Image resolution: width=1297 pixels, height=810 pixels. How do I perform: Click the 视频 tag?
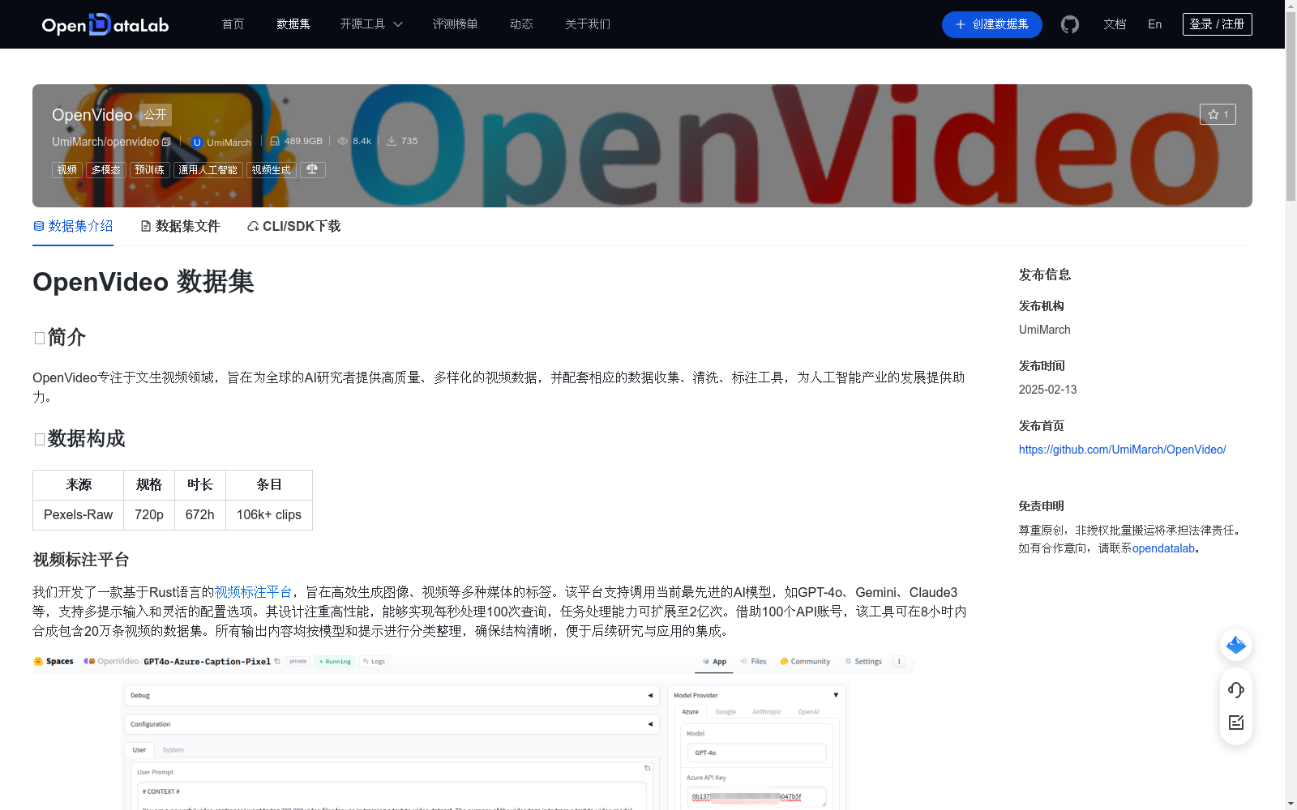coord(67,170)
